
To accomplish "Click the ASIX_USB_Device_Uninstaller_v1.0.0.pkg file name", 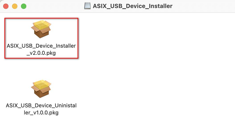I will pyautogui.click(x=41, y=109).
